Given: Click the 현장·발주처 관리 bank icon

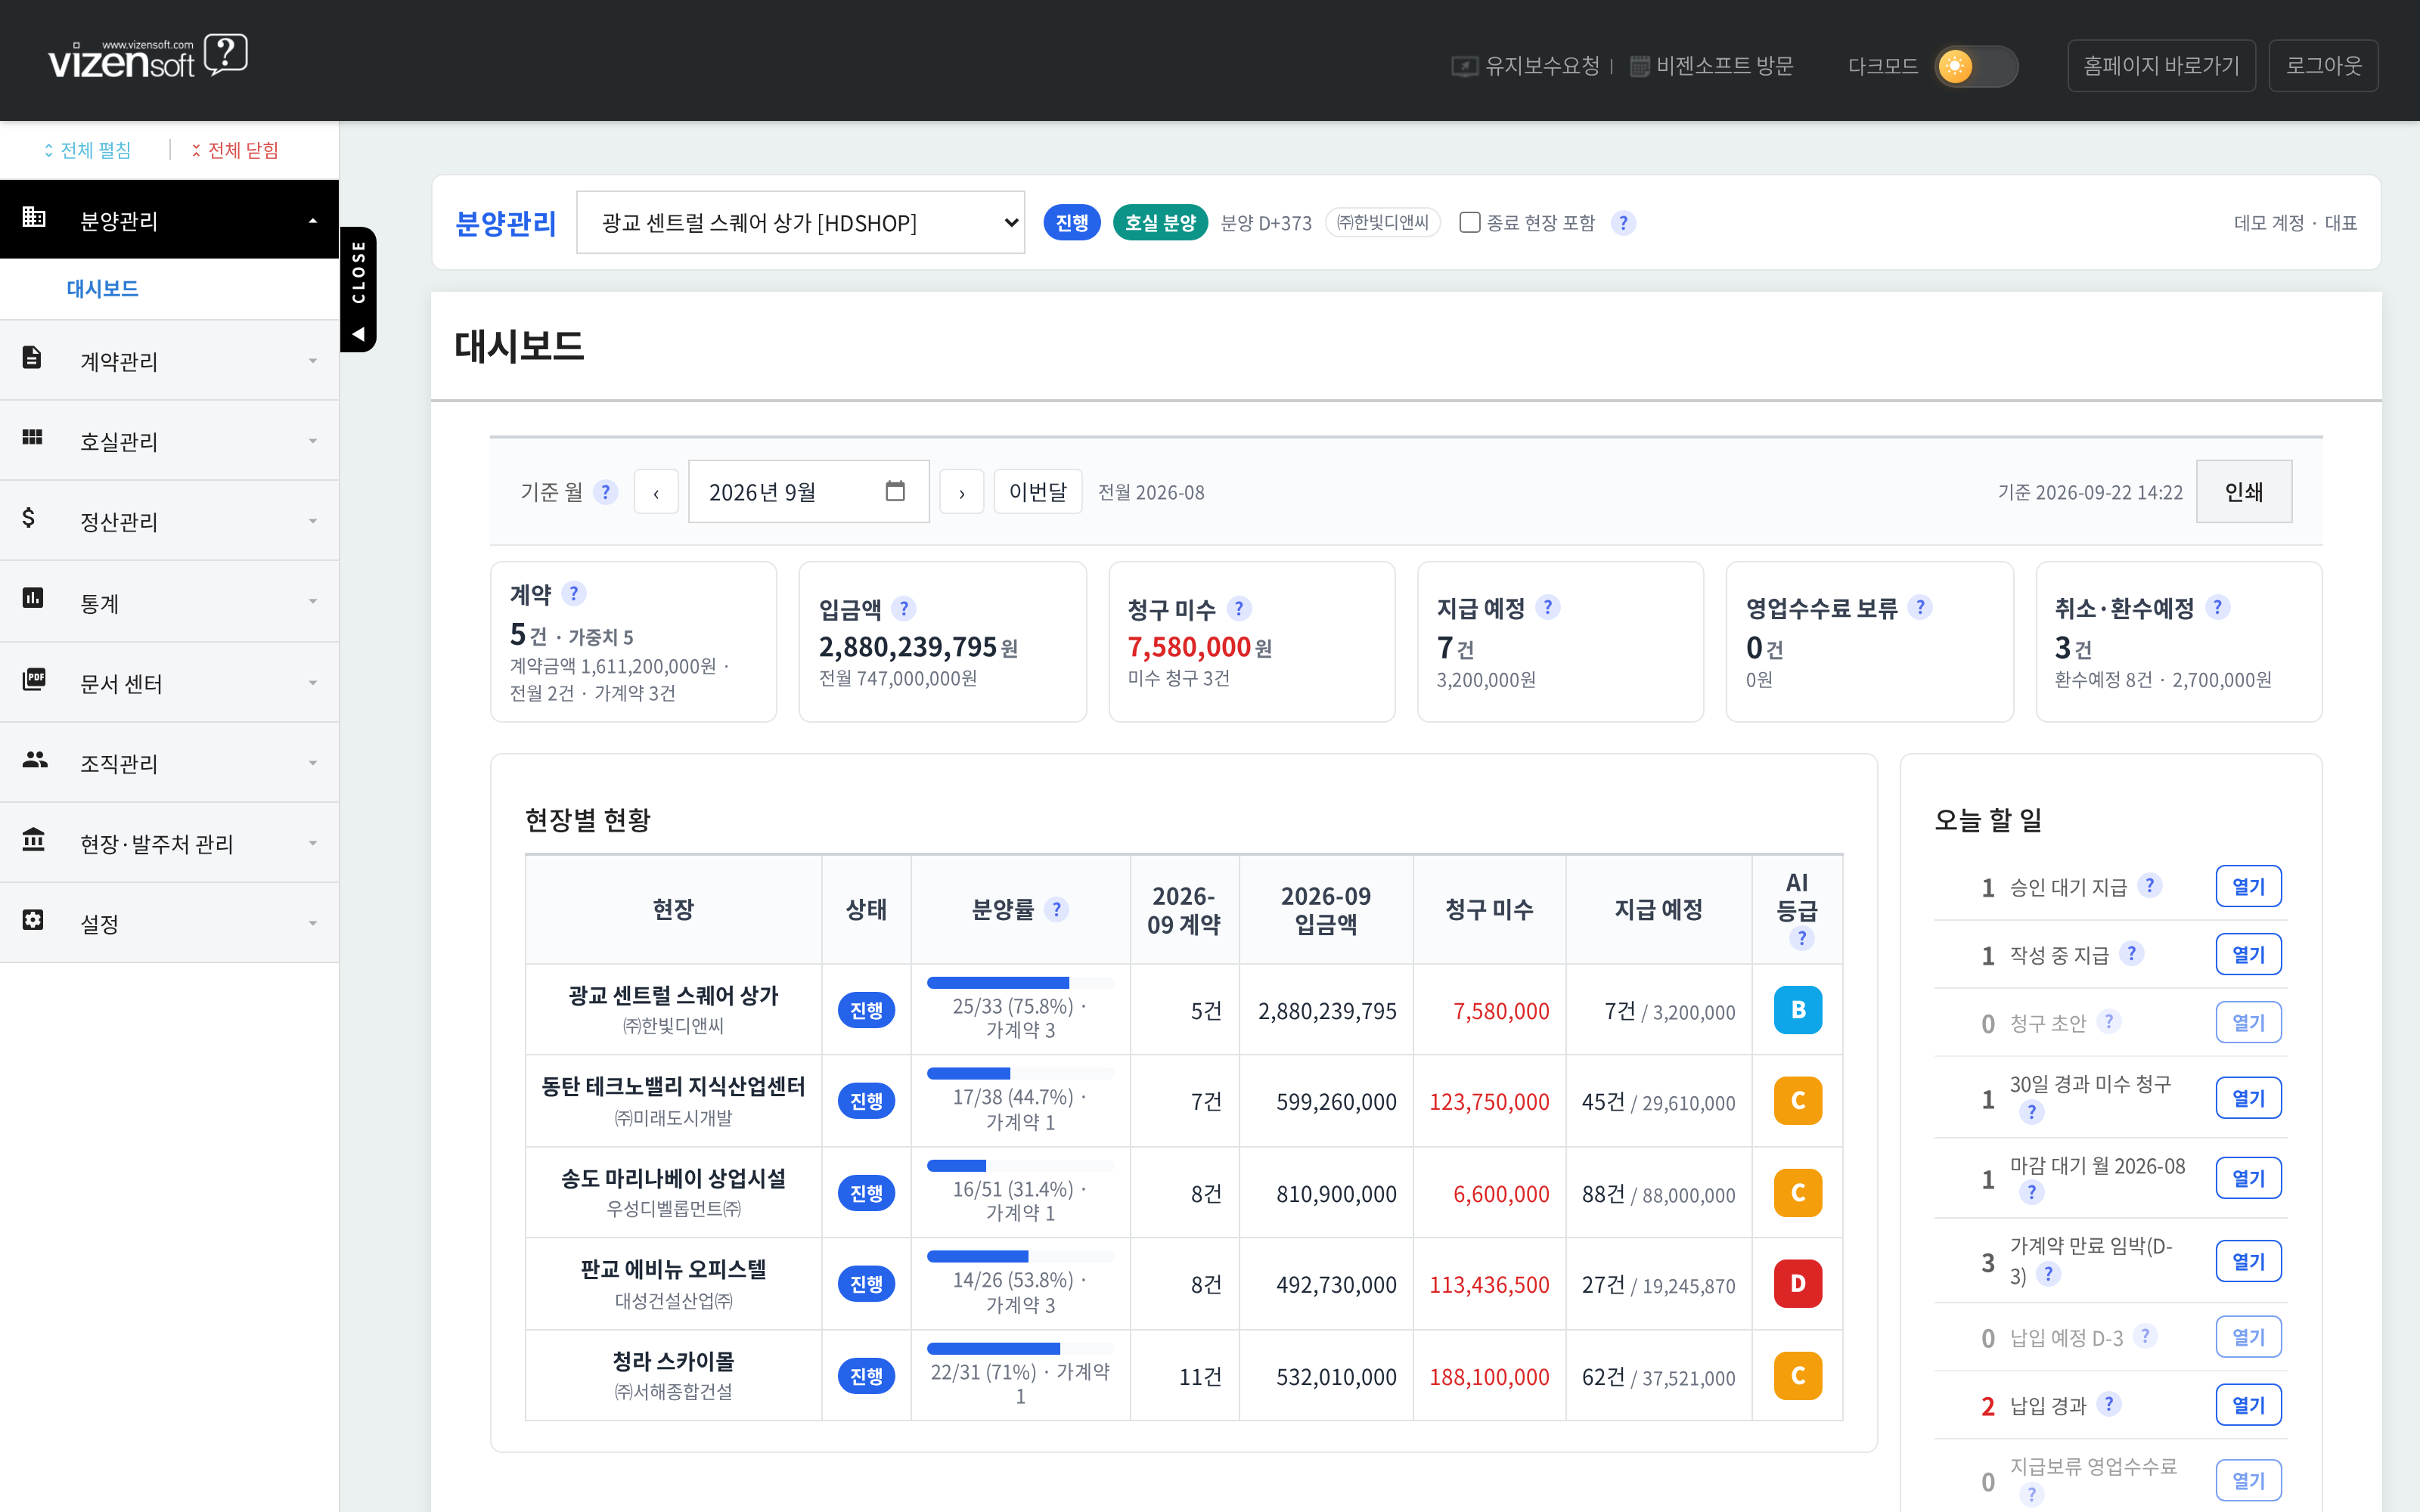Looking at the screenshot, I should 34,839.
